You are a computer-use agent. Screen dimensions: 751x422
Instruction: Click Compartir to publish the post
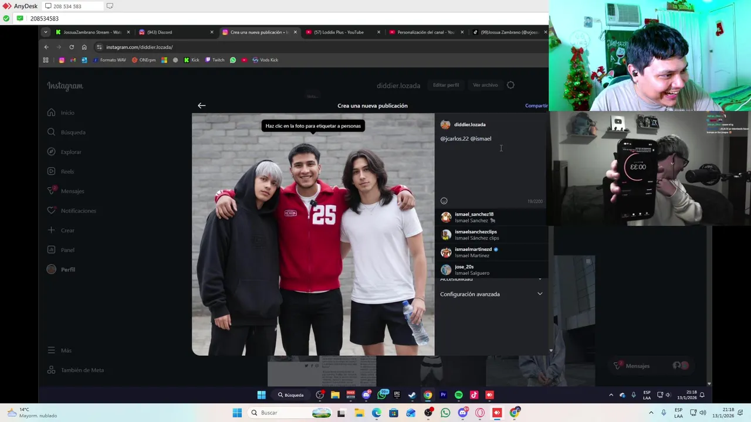(536, 105)
